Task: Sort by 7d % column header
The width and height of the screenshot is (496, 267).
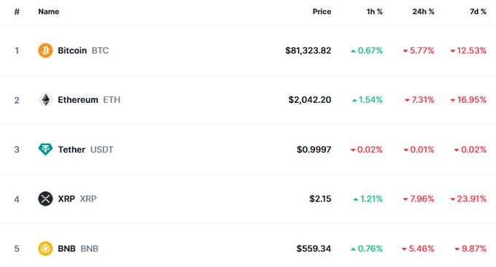Action: point(478,12)
